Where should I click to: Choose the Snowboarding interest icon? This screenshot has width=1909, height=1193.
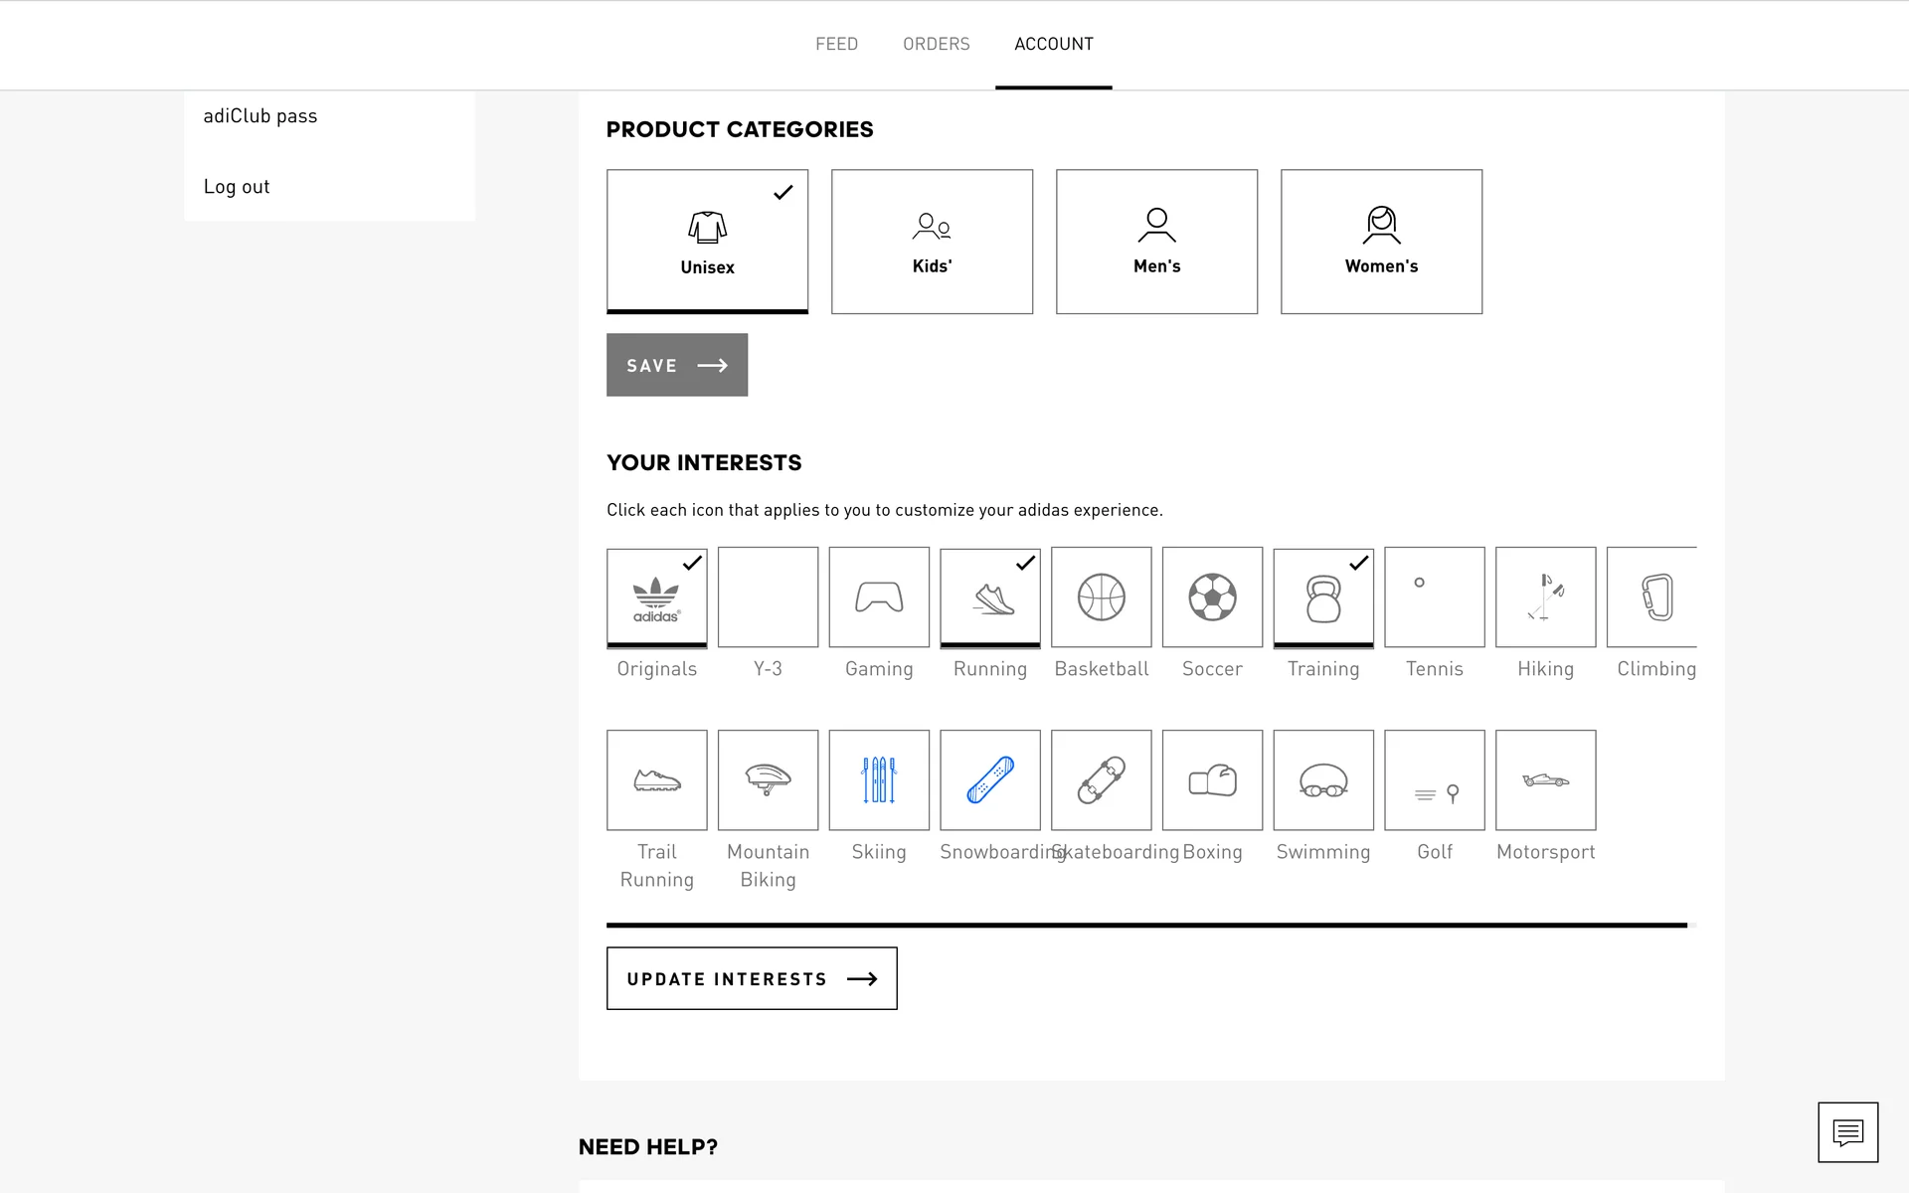tap(990, 780)
